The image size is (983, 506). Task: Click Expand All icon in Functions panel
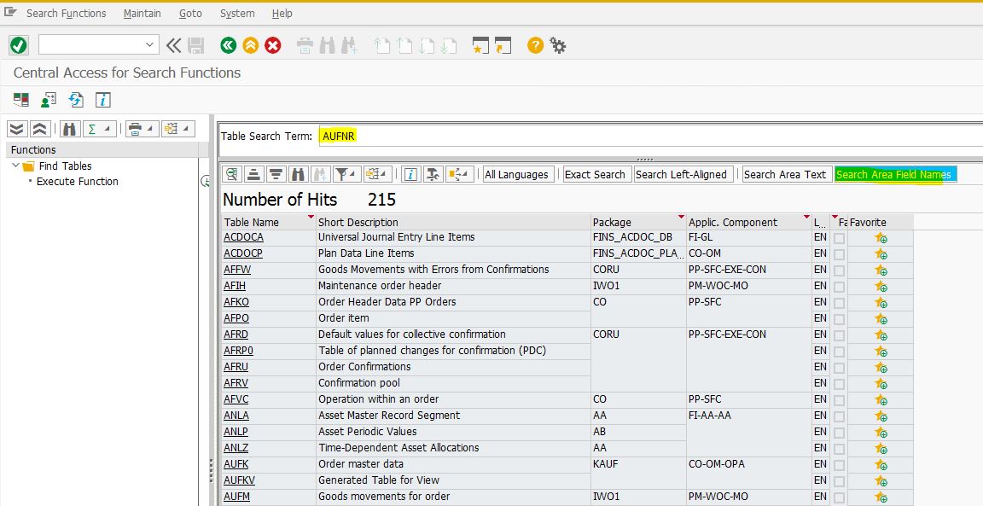click(x=17, y=129)
